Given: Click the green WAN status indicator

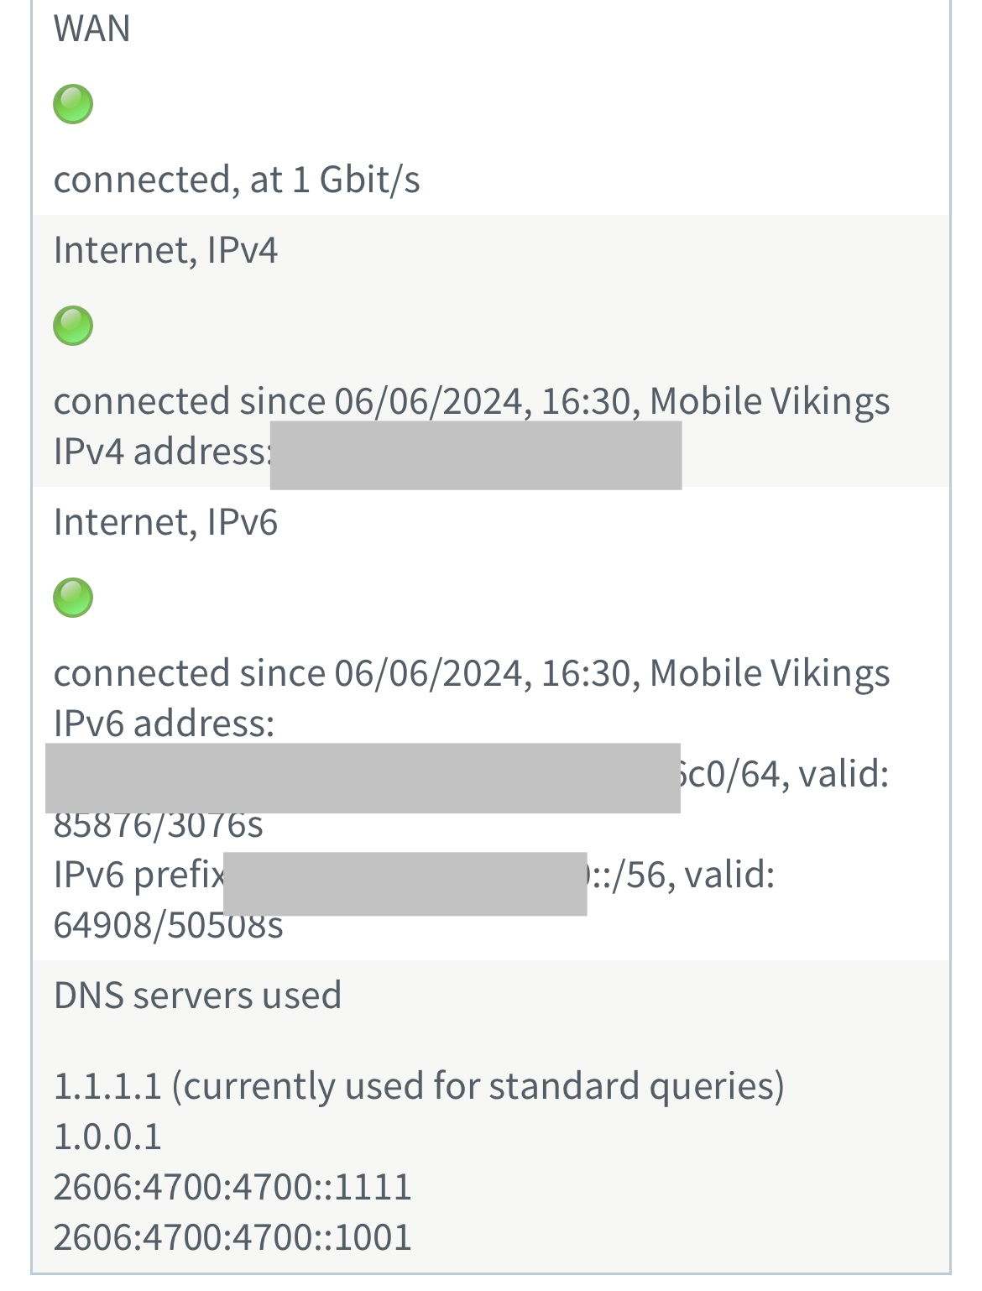Looking at the screenshot, I should pos(73,104).
